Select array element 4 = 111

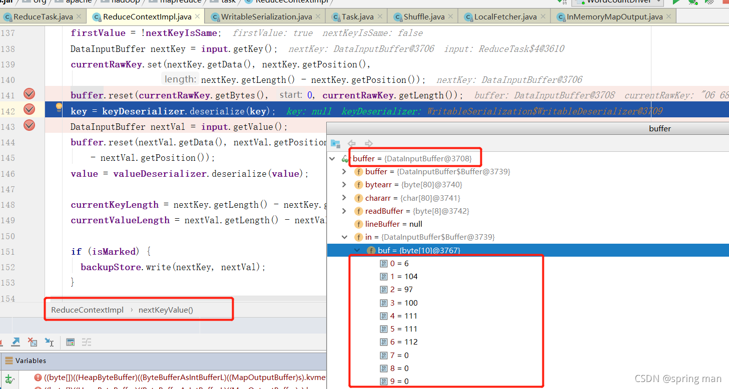coord(528,316)
